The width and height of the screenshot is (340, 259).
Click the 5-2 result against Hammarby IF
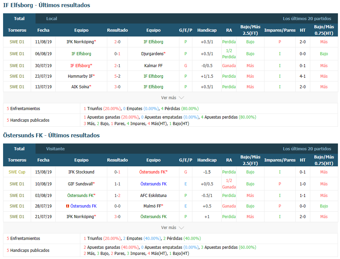coord(117,76)
